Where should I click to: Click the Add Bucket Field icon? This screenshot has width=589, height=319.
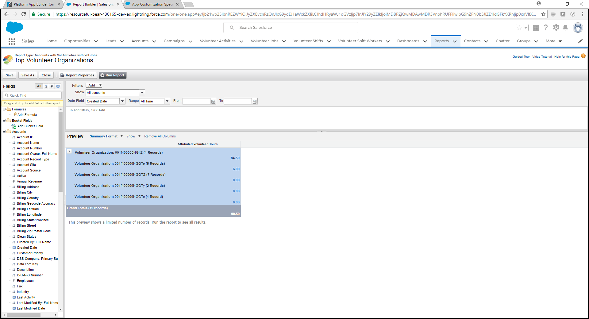coord(14,126)
